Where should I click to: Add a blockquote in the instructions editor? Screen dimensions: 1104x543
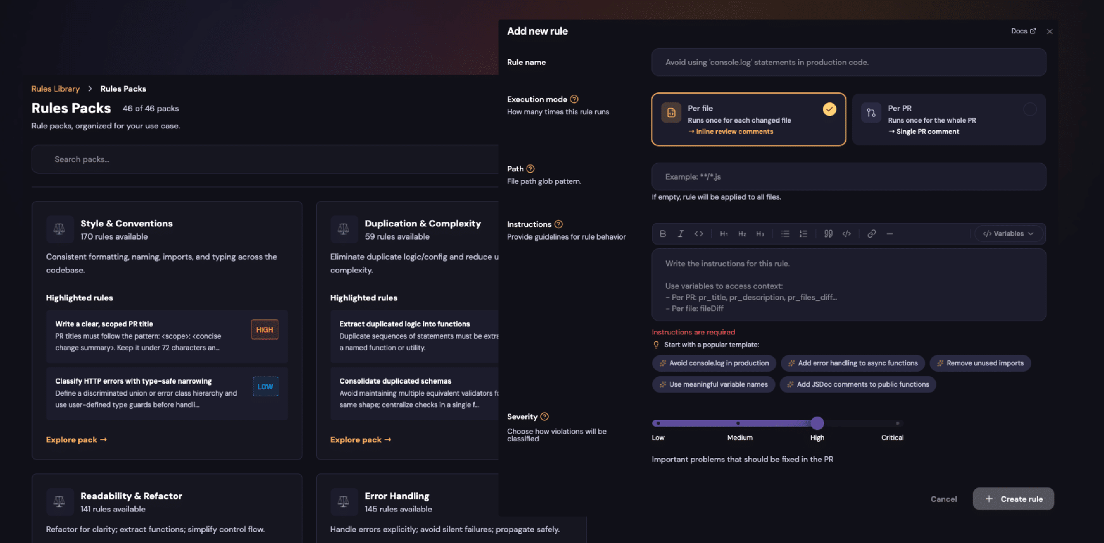[828, 234]
